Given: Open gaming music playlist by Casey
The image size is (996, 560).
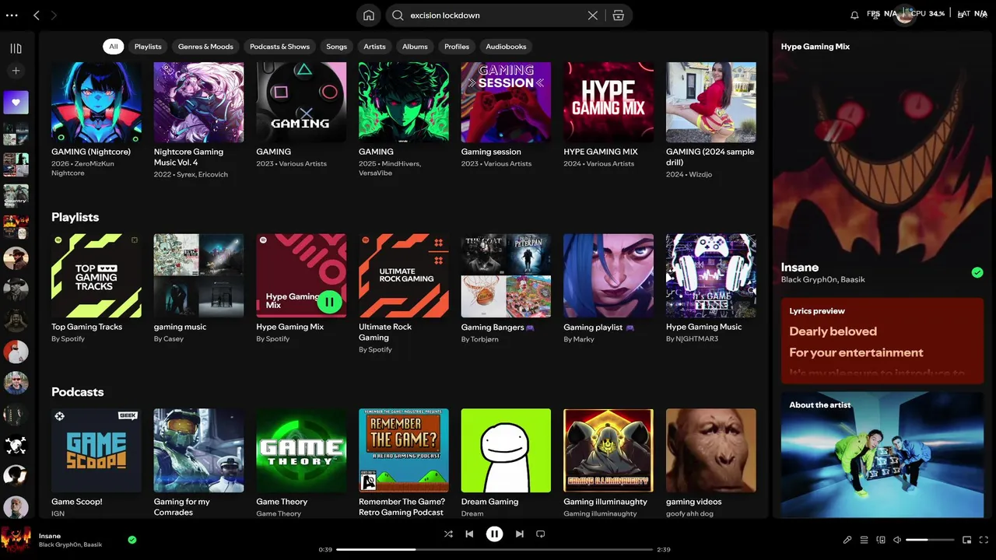Looking at the screenshot, I should pyautogui.click(x=198, y=275).
